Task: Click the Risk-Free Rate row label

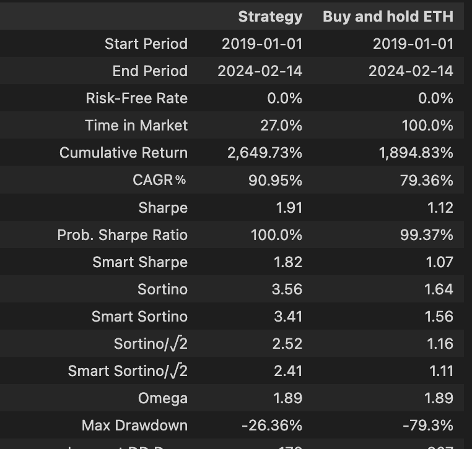Action: (x=136, y=98)
